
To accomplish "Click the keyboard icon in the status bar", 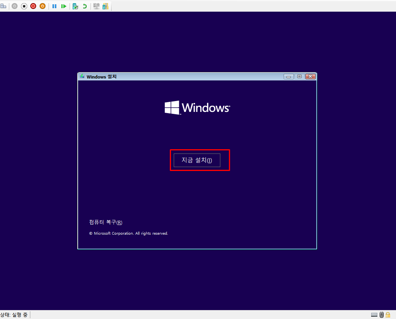I will coord(374,315).
